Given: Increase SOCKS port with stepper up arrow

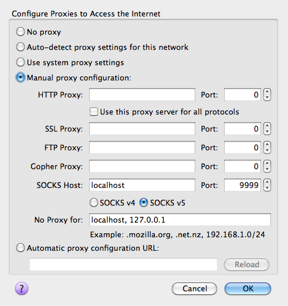Looking at the screenshot, I should coord(267,182).
